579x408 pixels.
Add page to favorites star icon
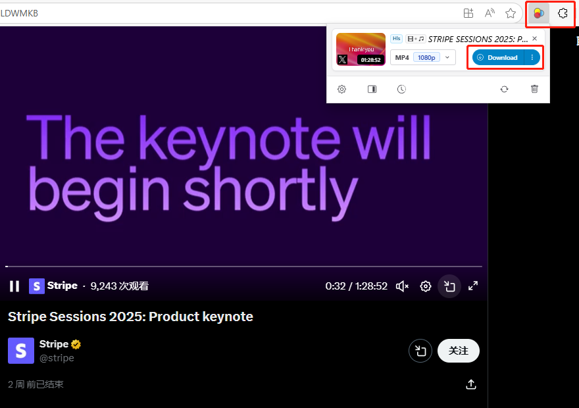(511, 14)
